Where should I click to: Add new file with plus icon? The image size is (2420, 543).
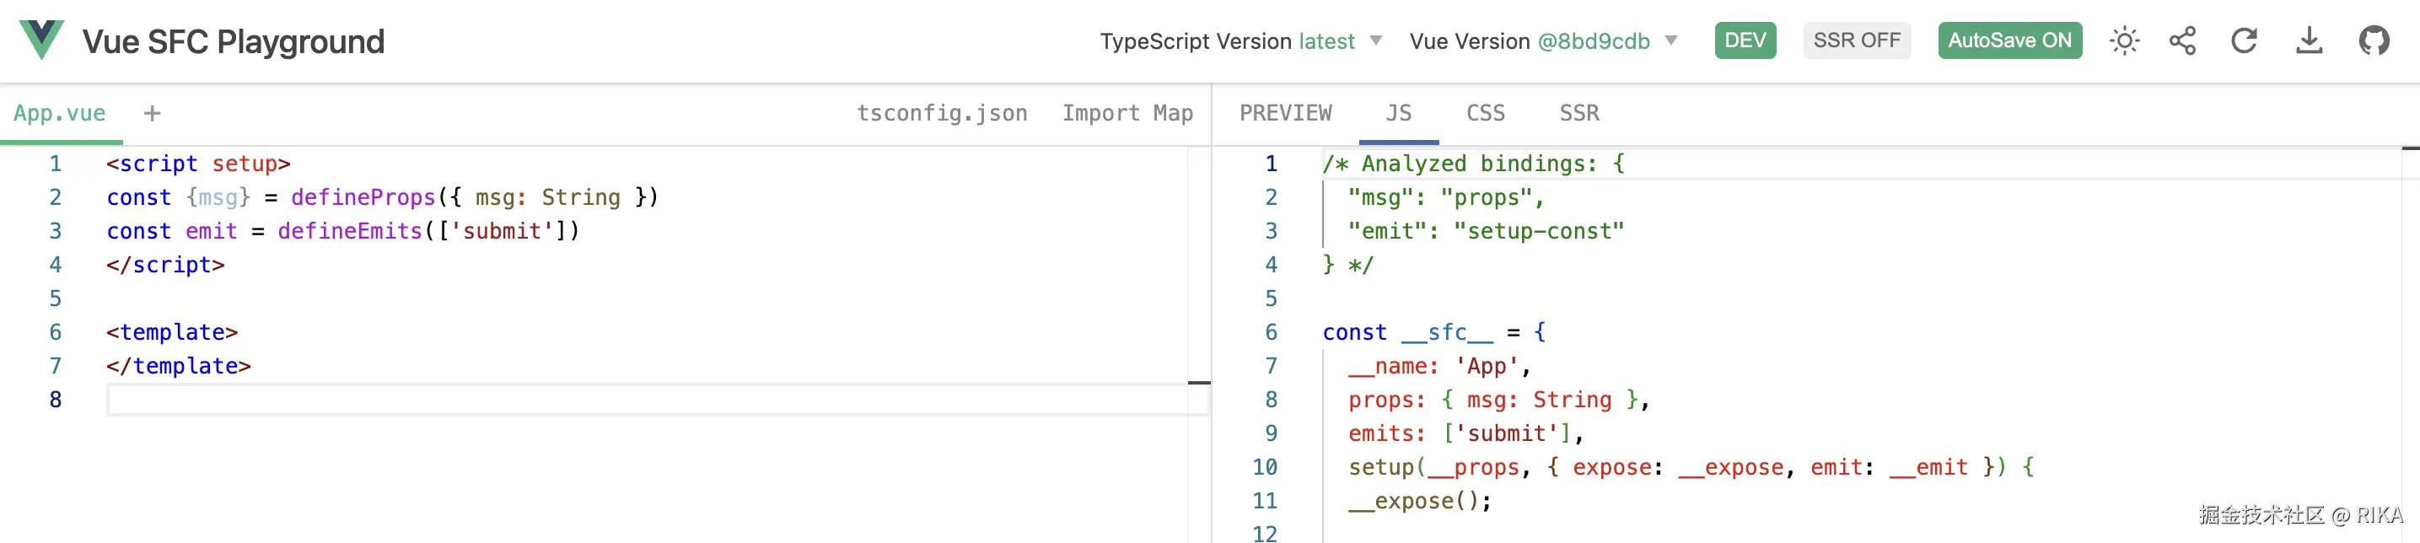click(x=152, y=114)
